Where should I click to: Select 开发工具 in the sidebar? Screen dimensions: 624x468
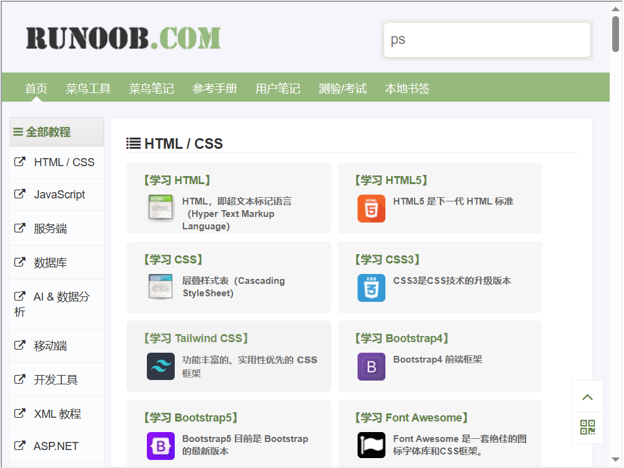tap(57, 379)
